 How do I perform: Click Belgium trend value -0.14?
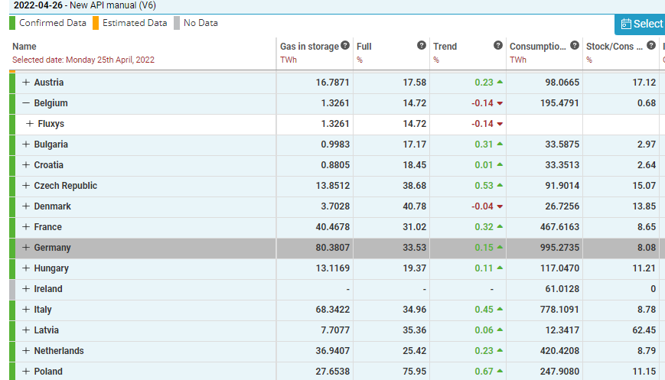[482, 103]
